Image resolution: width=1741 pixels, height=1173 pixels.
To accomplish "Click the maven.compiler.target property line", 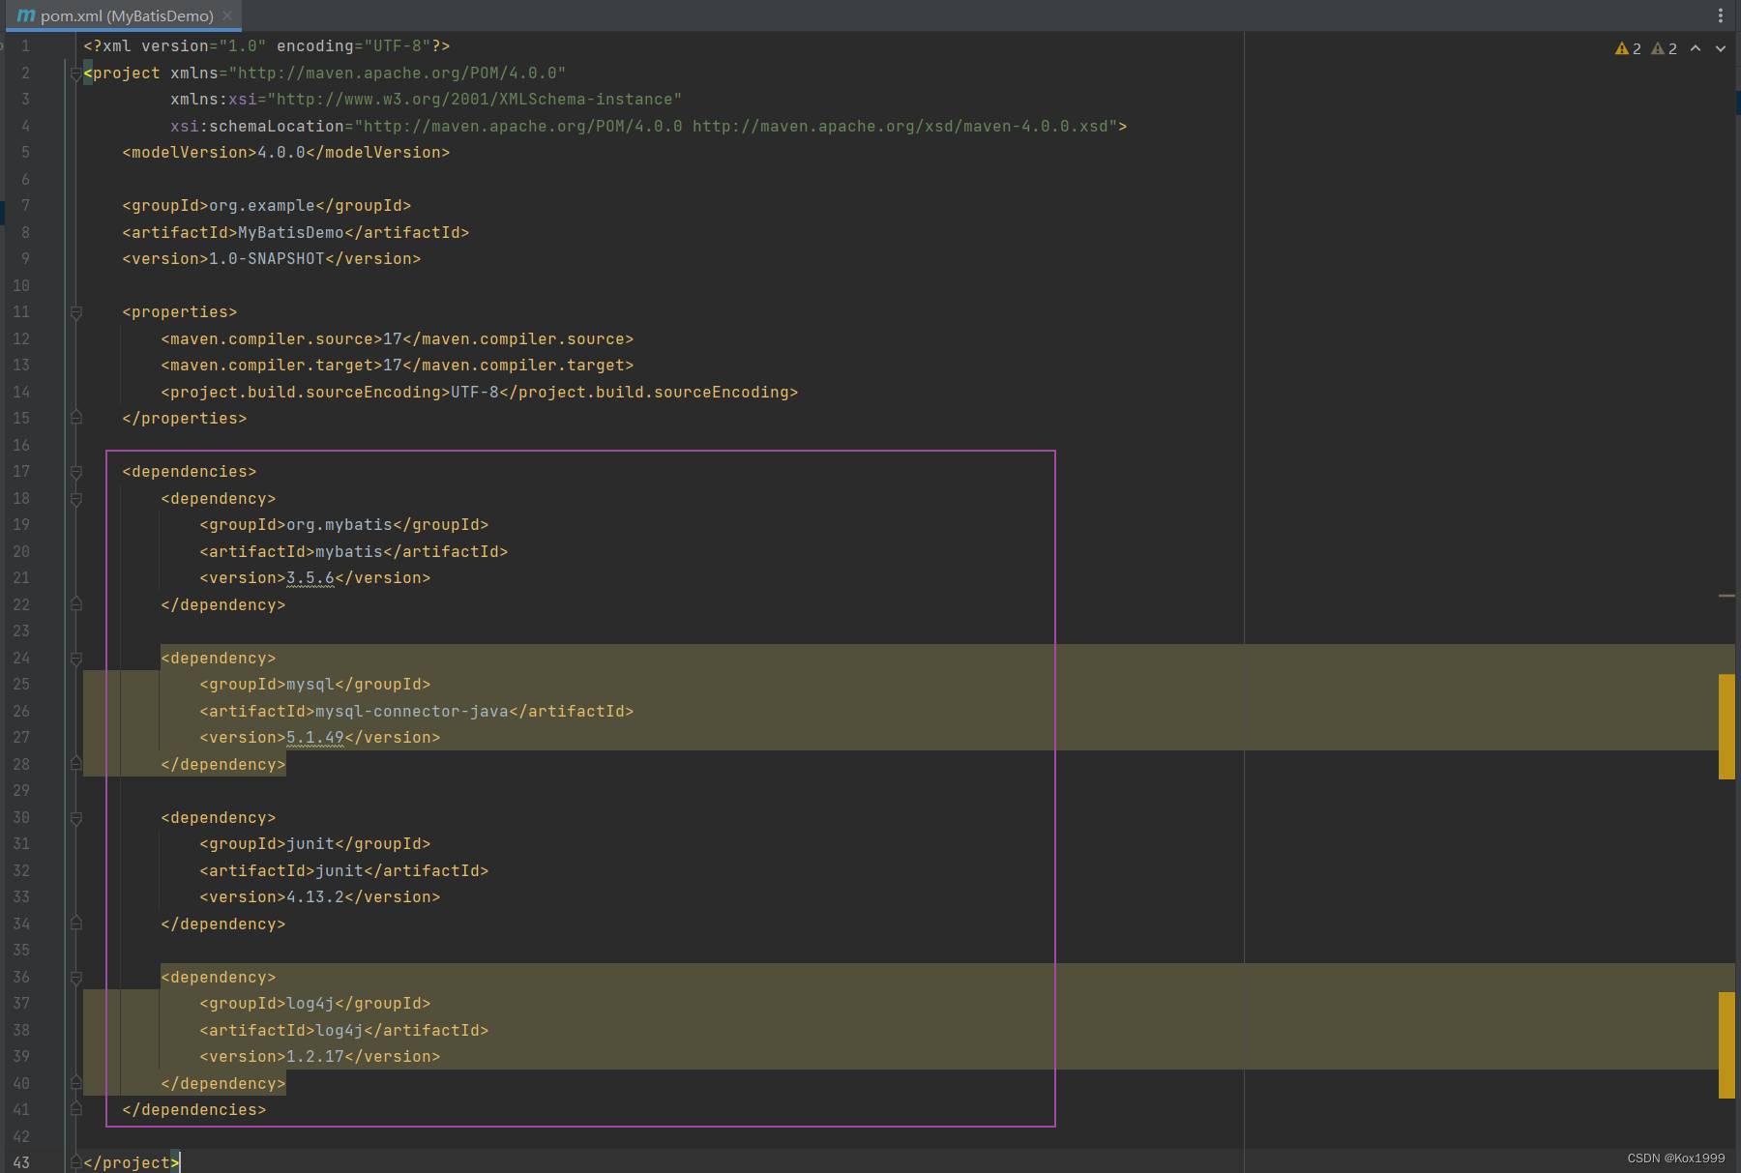I will (x=398, y=366).
